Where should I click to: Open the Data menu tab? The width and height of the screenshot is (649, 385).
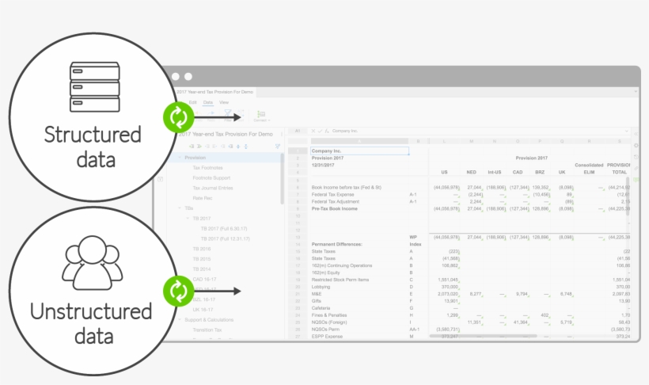click(208, 102)
